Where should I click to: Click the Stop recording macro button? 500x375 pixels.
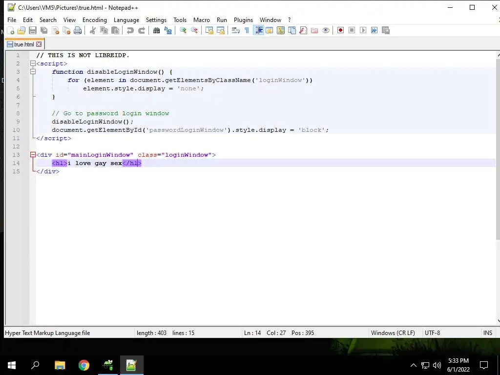coord(352,30)
